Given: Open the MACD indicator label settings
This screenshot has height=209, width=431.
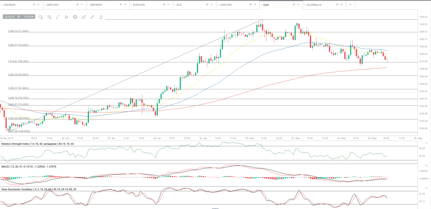Looking at the screenshot, I should pyautogui.click(x=29, y=167).
